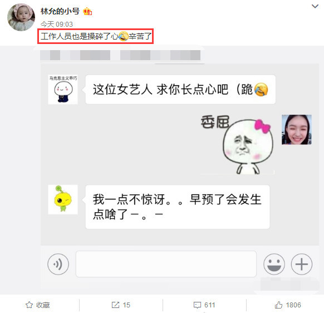Click the 收藏 favorite label
The image size is (324, 313).
43,305
